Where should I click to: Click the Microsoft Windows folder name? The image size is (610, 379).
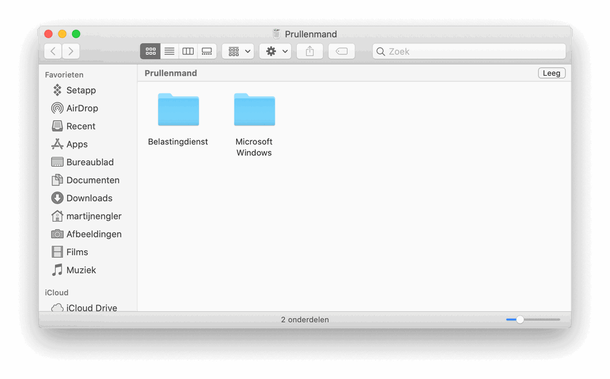pos(254,147)
